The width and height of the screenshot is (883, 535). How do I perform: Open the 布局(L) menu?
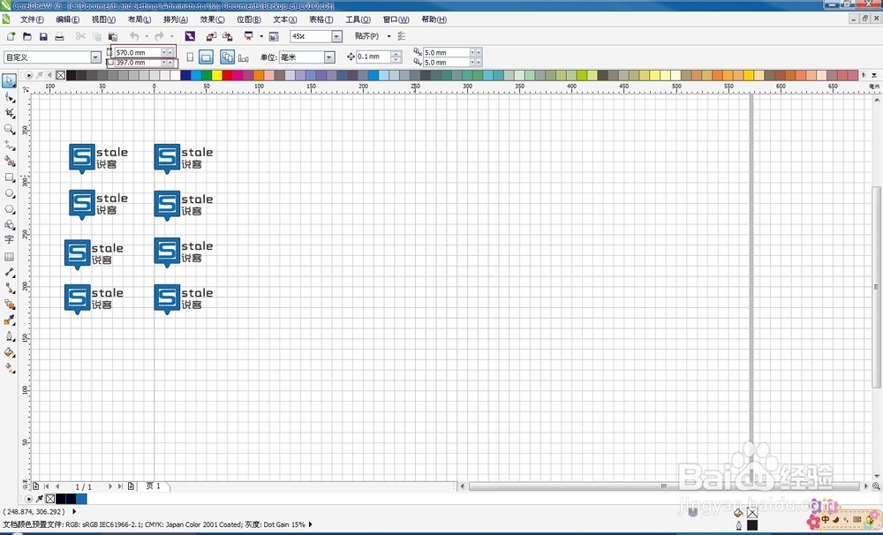140,19
